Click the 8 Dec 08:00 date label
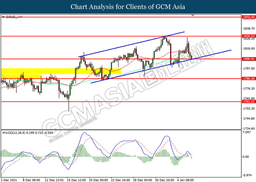The image size is (256, 182). point(31,180)
